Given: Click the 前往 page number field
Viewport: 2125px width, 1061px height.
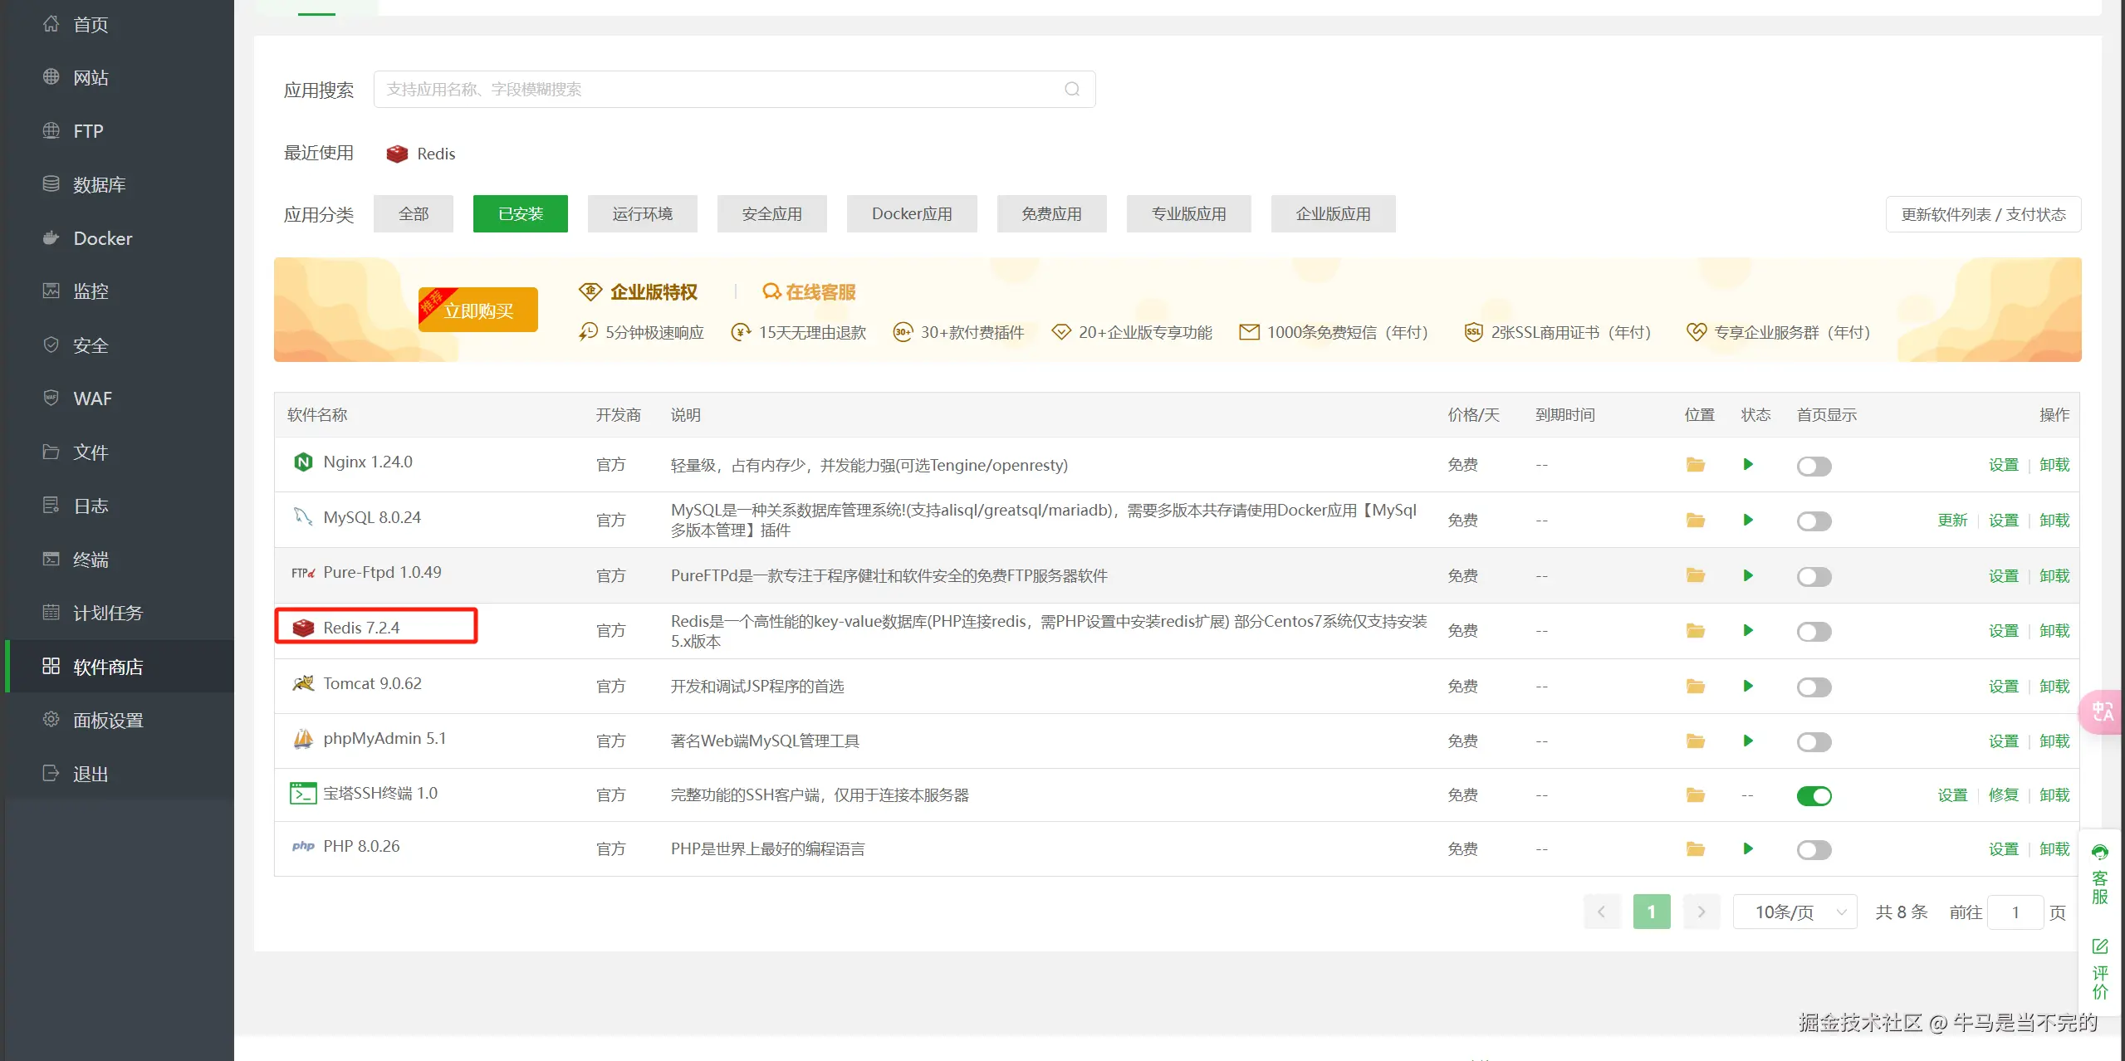Looking at the screenshot, I should 2015,912.
